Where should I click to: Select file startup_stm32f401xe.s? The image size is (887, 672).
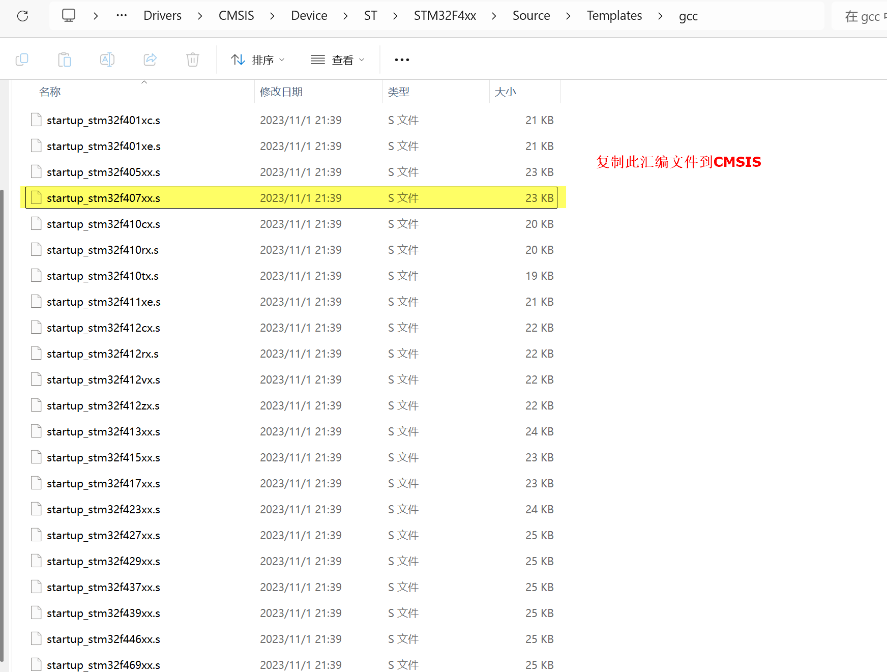pos(104,146)
